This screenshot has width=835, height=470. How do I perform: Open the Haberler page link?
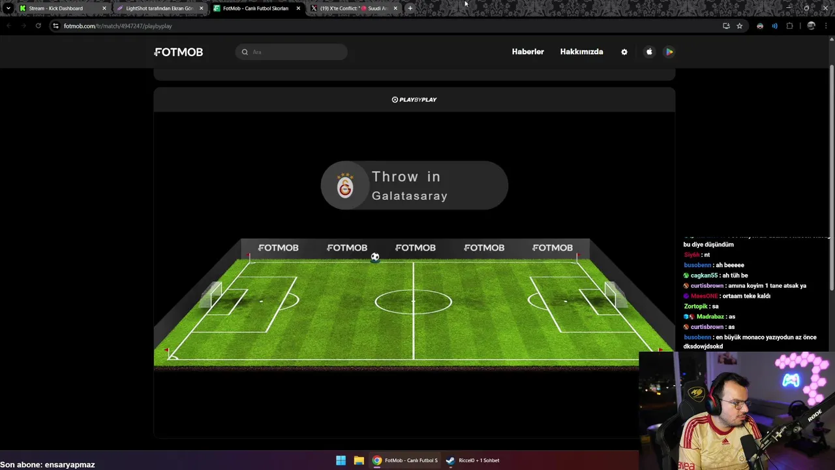(x=528, y=52)
